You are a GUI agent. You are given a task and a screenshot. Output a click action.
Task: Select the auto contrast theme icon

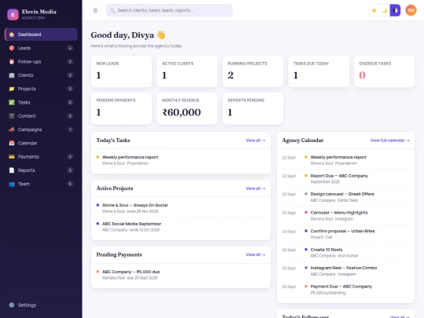click(x=395, y=10)
